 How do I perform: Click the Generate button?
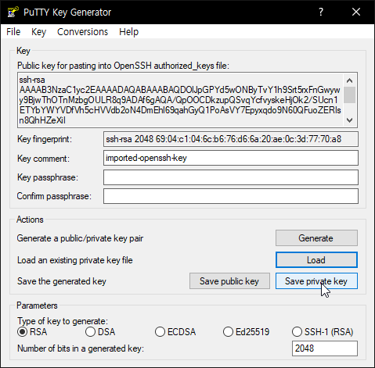[x=316, y=238]
